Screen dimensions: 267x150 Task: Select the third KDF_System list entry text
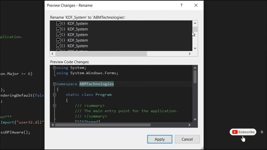tap(78, 35)
